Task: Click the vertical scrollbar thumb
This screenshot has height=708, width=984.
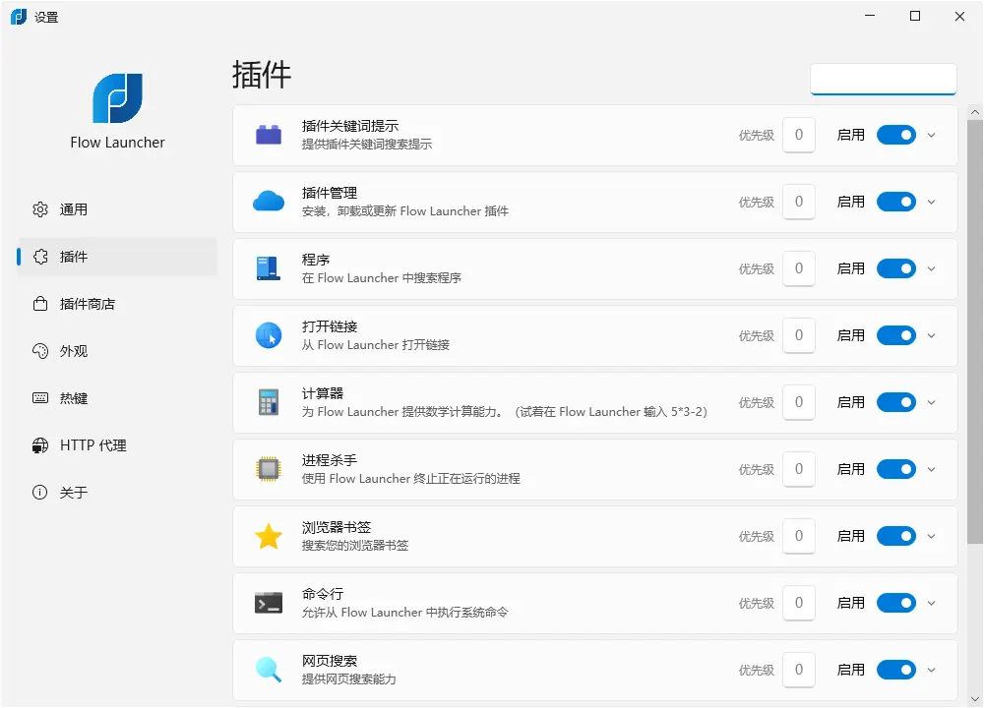Action: [x=974, y=331]
